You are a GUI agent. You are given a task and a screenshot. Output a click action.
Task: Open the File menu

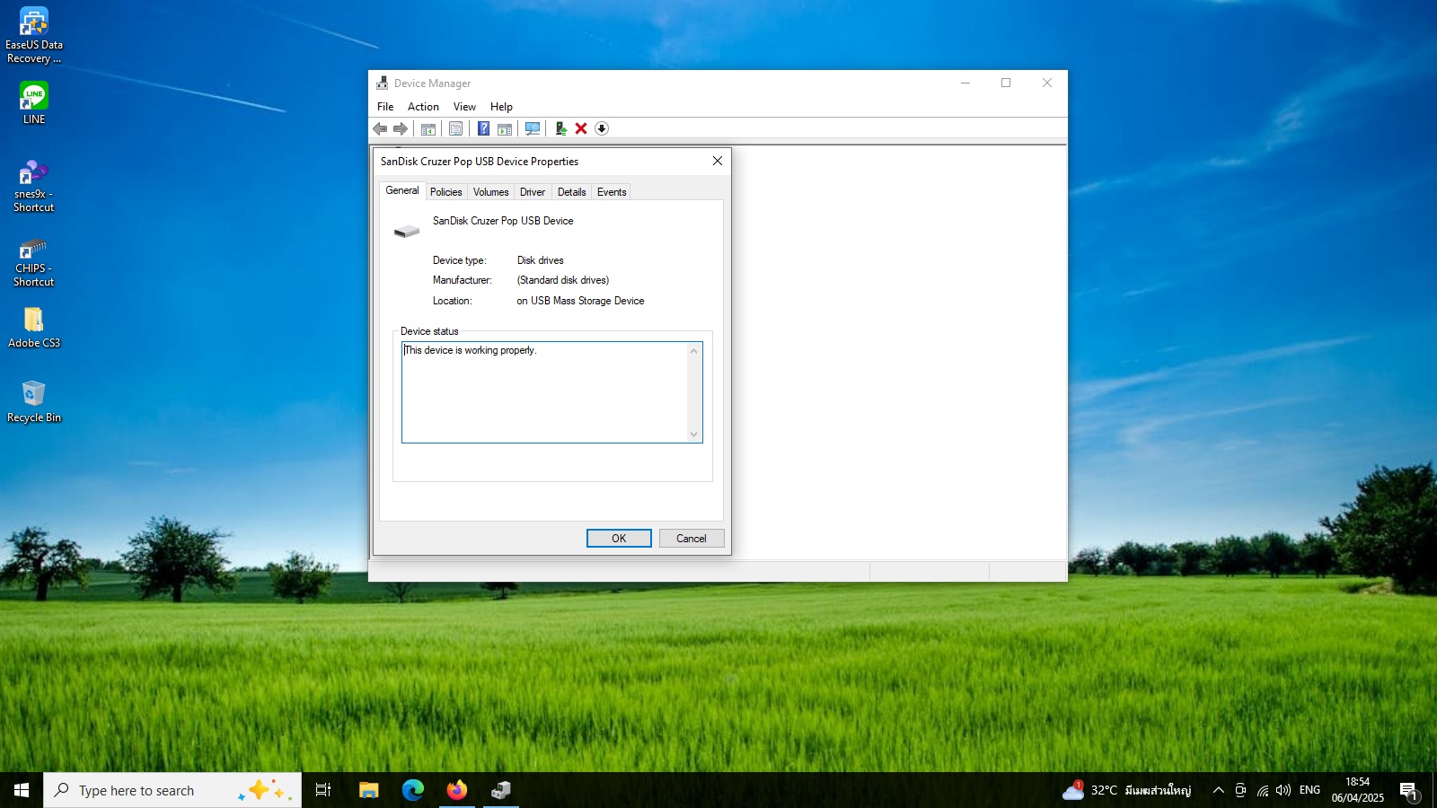pyautogui.click(x=385, y=106)
